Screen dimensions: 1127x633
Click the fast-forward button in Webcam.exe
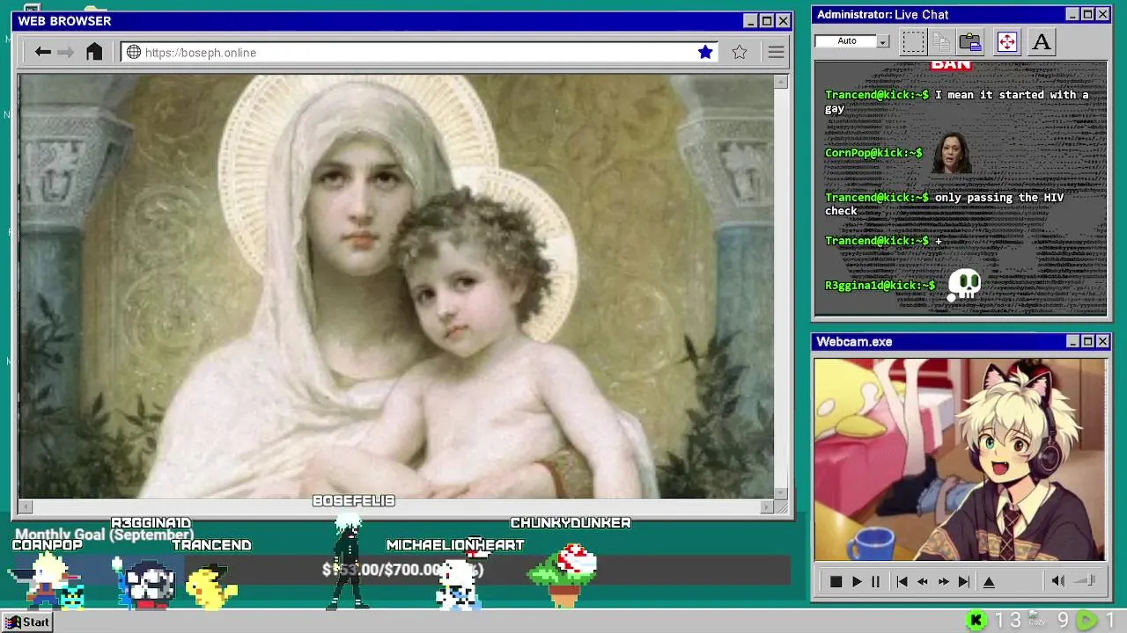[x=943, y=581]
